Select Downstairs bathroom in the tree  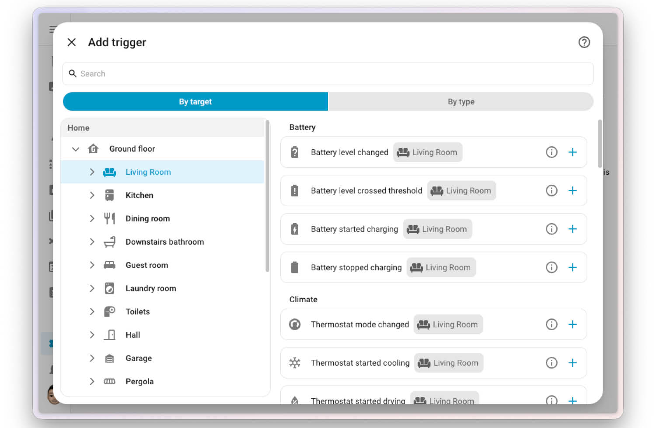[165, 242]
